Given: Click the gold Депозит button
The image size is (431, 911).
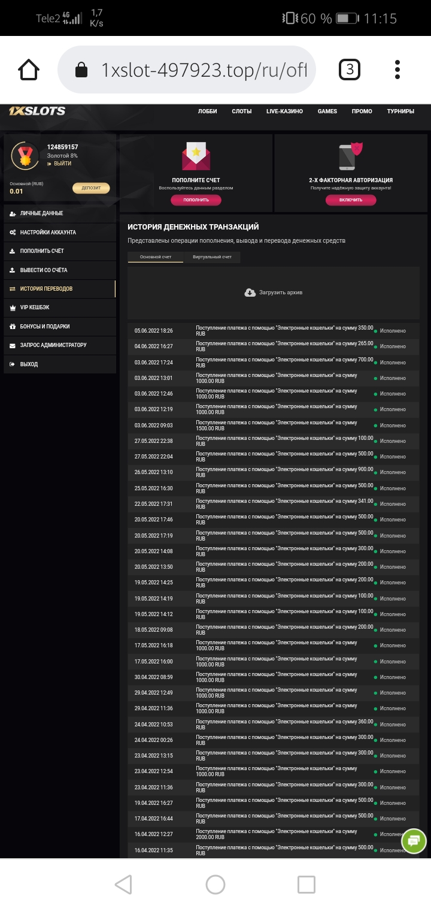Looking at the screenshot, I should [x=92, y=188].
